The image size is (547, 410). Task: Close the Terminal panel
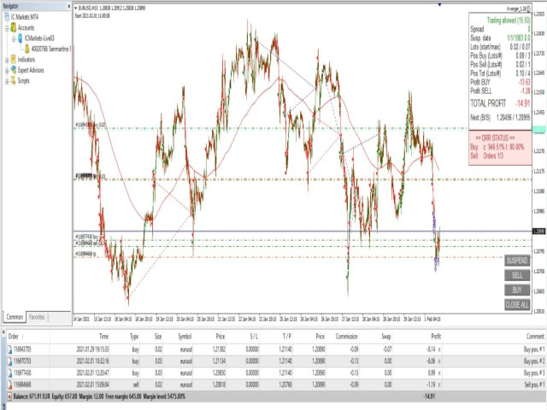pos(3,333)
